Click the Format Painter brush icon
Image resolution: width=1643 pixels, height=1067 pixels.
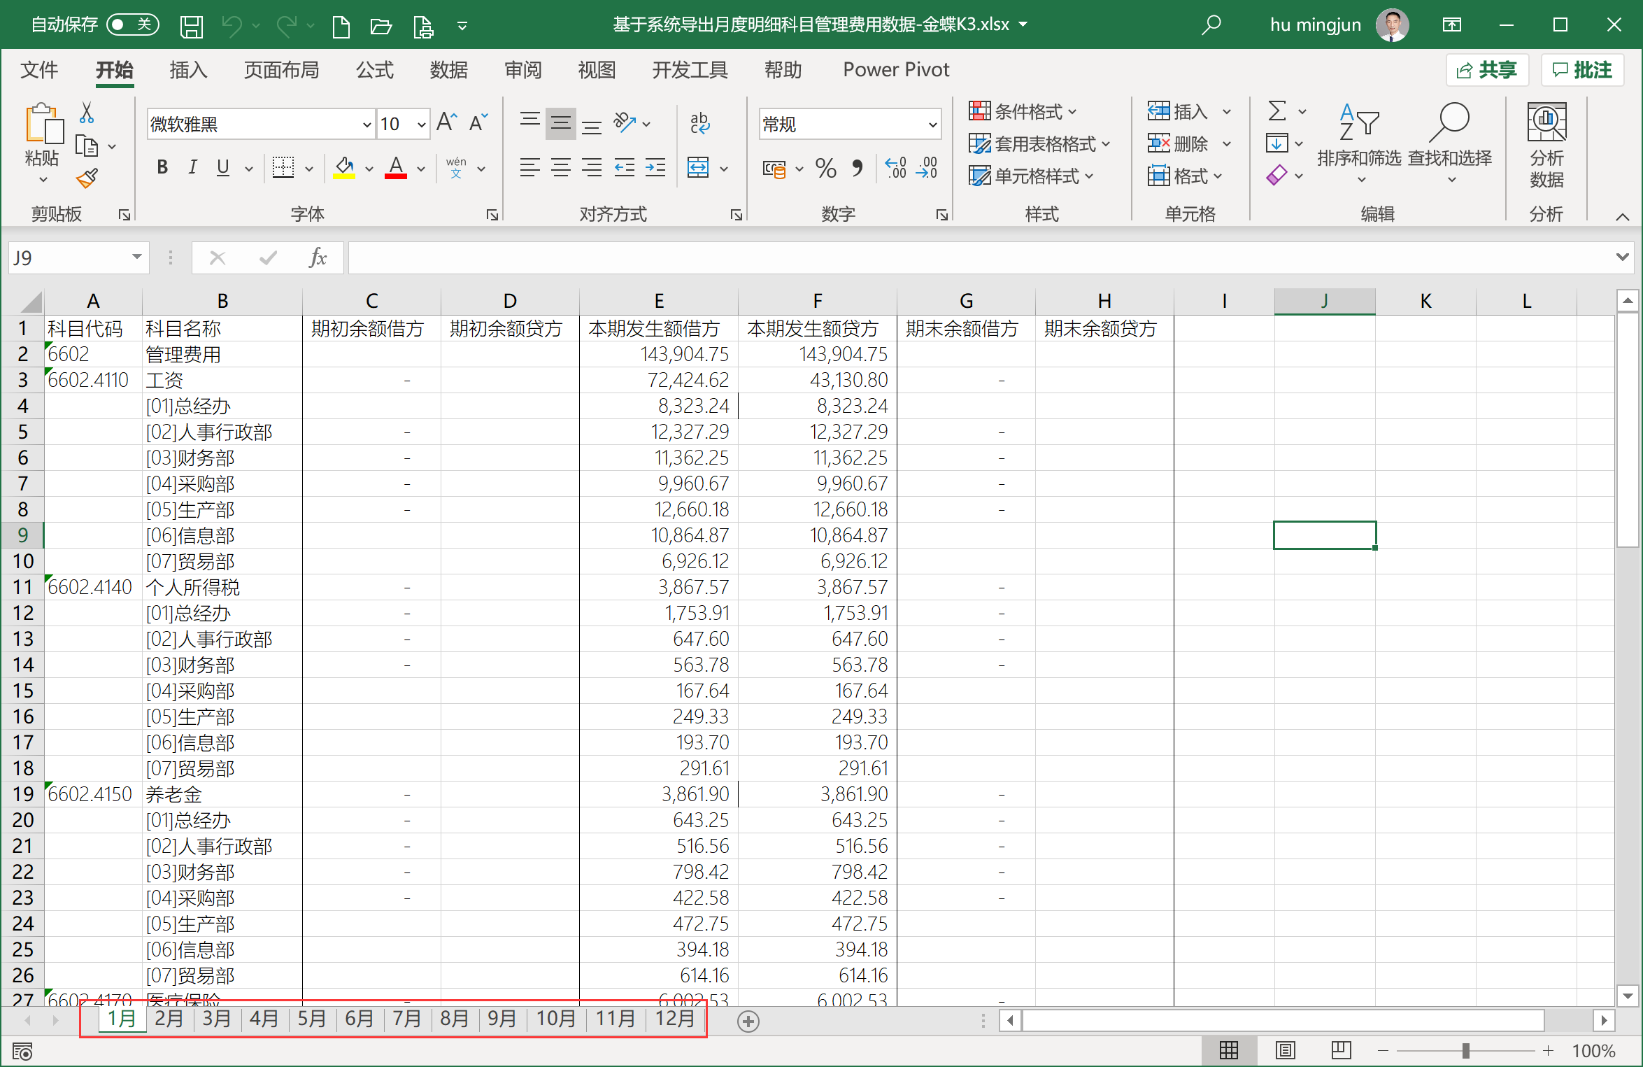coord(87,178)
